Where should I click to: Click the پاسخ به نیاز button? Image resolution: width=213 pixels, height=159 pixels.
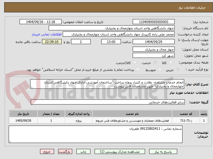[163, 151]
